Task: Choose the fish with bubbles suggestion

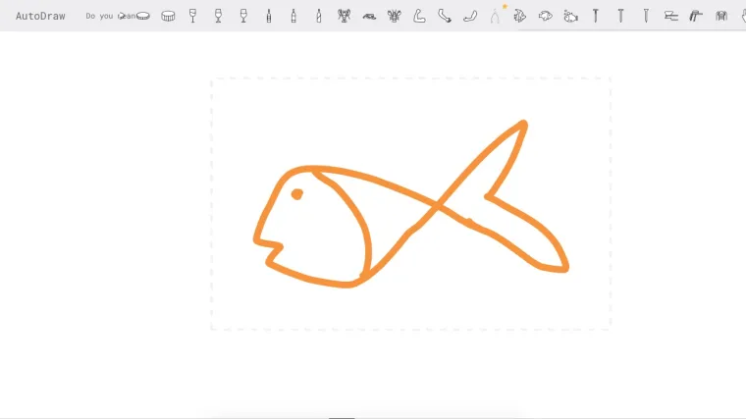Action: tap(570, 16)
